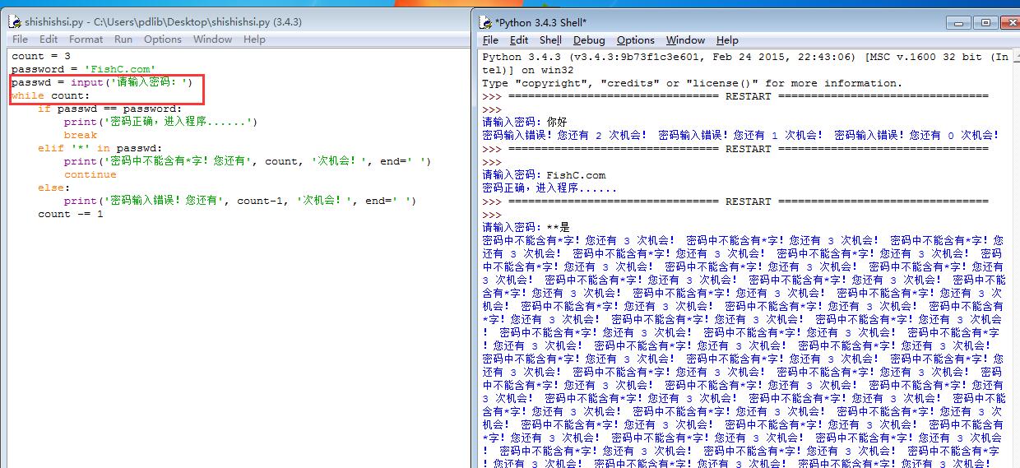Viewport: 1020px width, 468px height.
Task: Open the File menu in shishishsi.py editor
Action: click(21, 39)
